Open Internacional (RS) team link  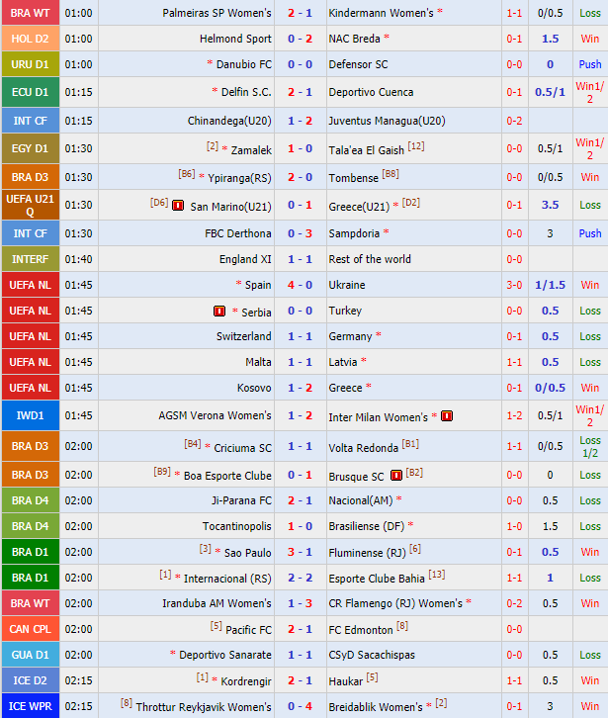coord(227,579)
